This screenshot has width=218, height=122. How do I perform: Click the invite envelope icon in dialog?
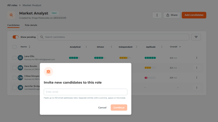click(x=48, y=72)
